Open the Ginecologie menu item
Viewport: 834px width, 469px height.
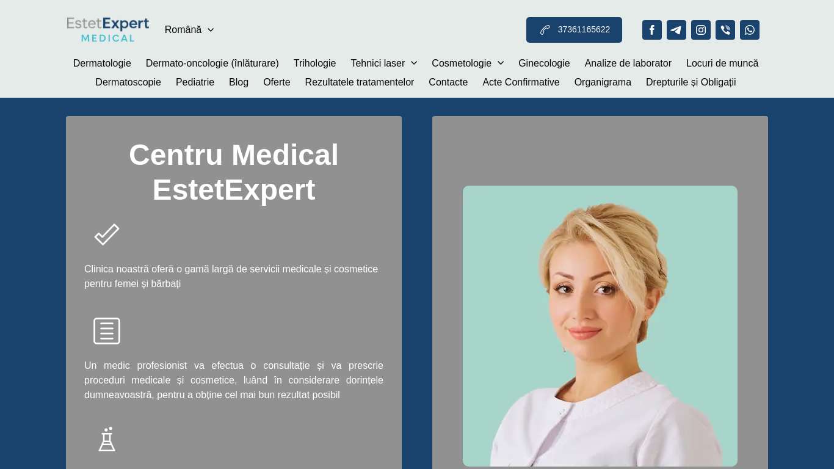coord(544,64)
